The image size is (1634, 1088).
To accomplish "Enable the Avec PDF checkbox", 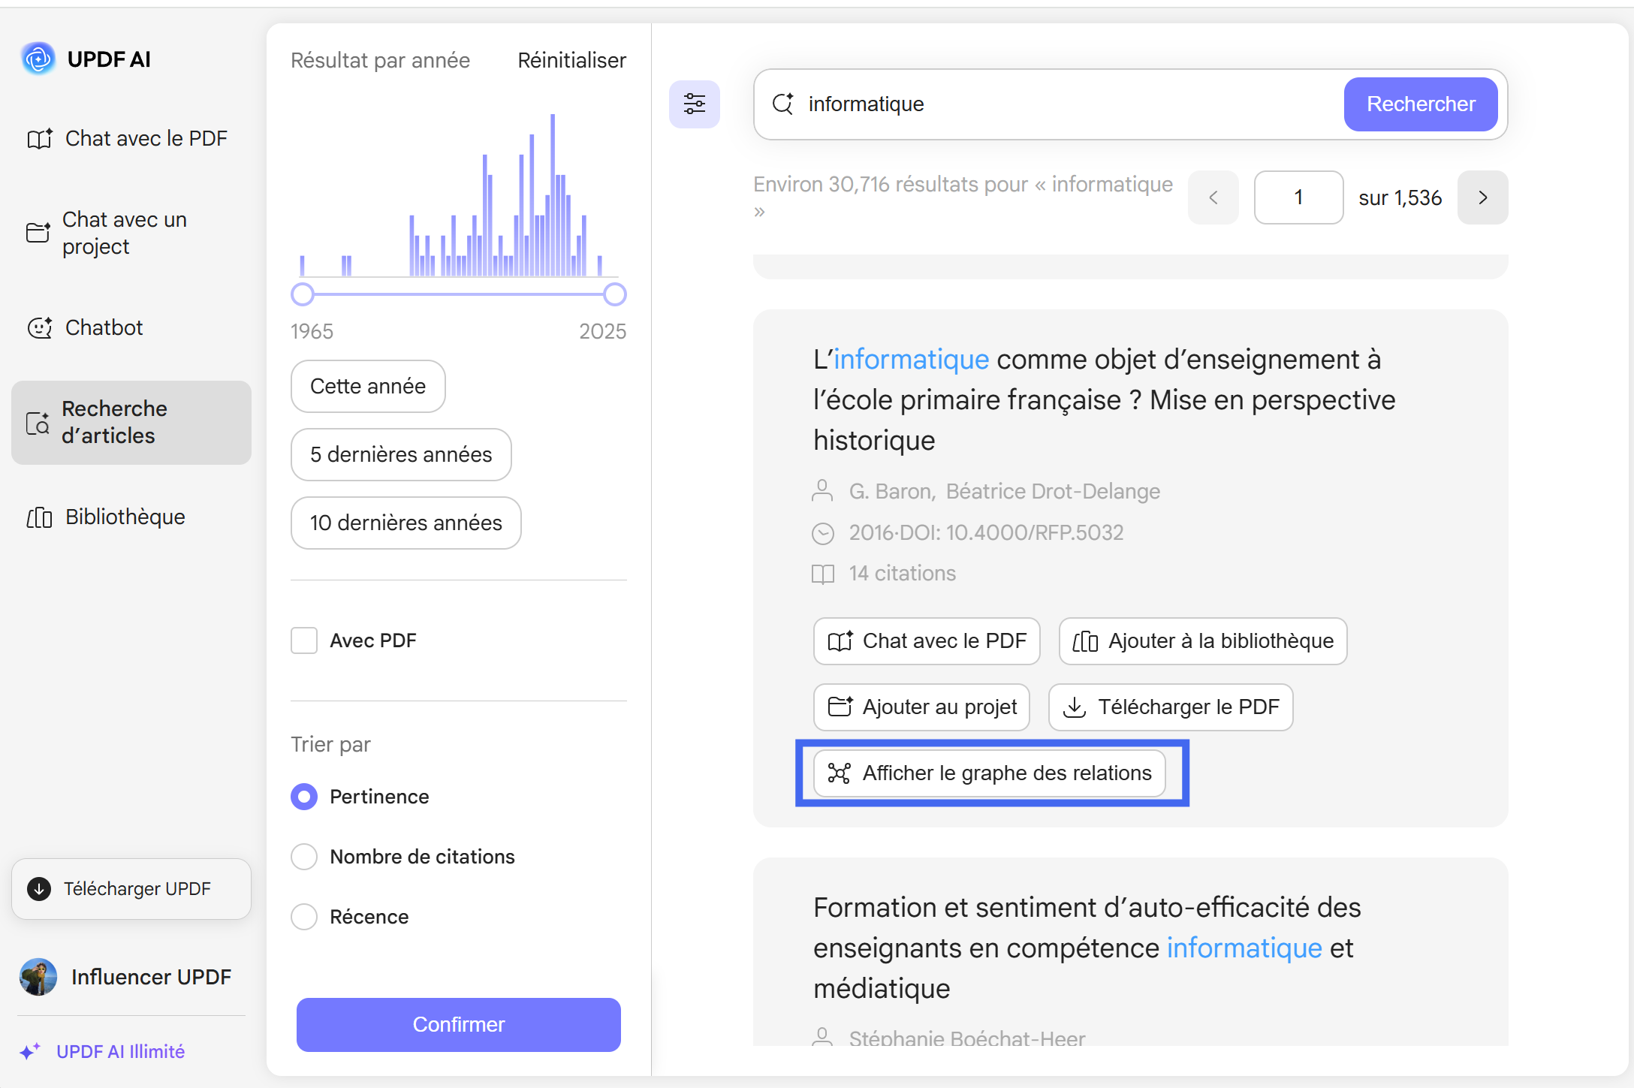I will coord(304,641).
